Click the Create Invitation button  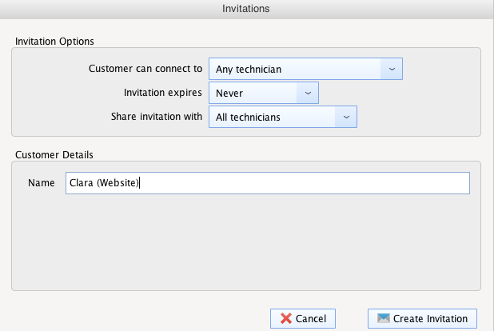coord(422,318)
